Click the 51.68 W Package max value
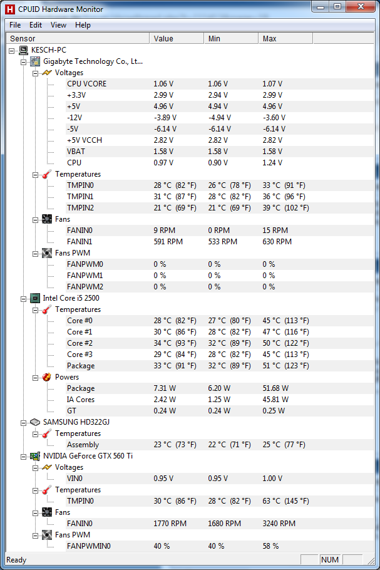 [x=275, y=388]
